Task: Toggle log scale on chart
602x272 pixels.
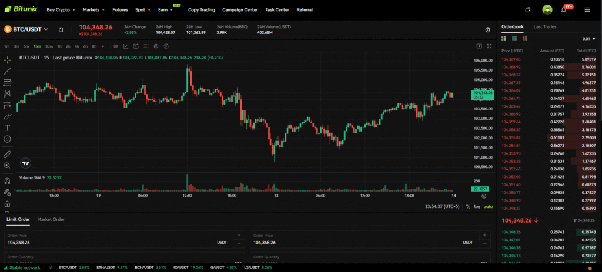Action: 477,206
